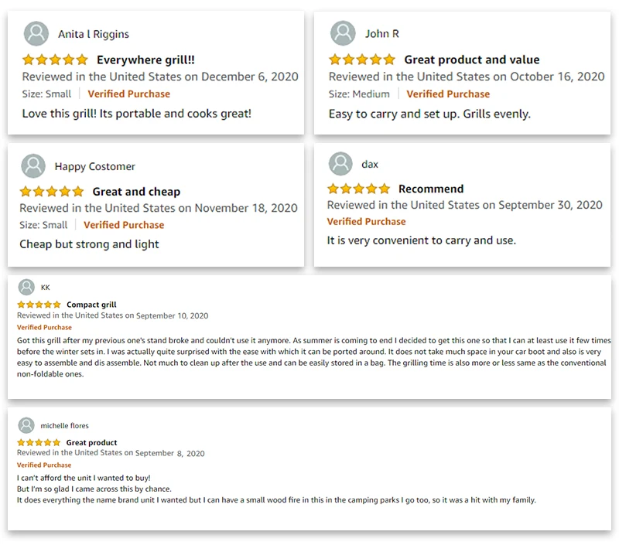Open 'Great product and value' review title
This screenshot has height=552, width=619.
point(471,60)
